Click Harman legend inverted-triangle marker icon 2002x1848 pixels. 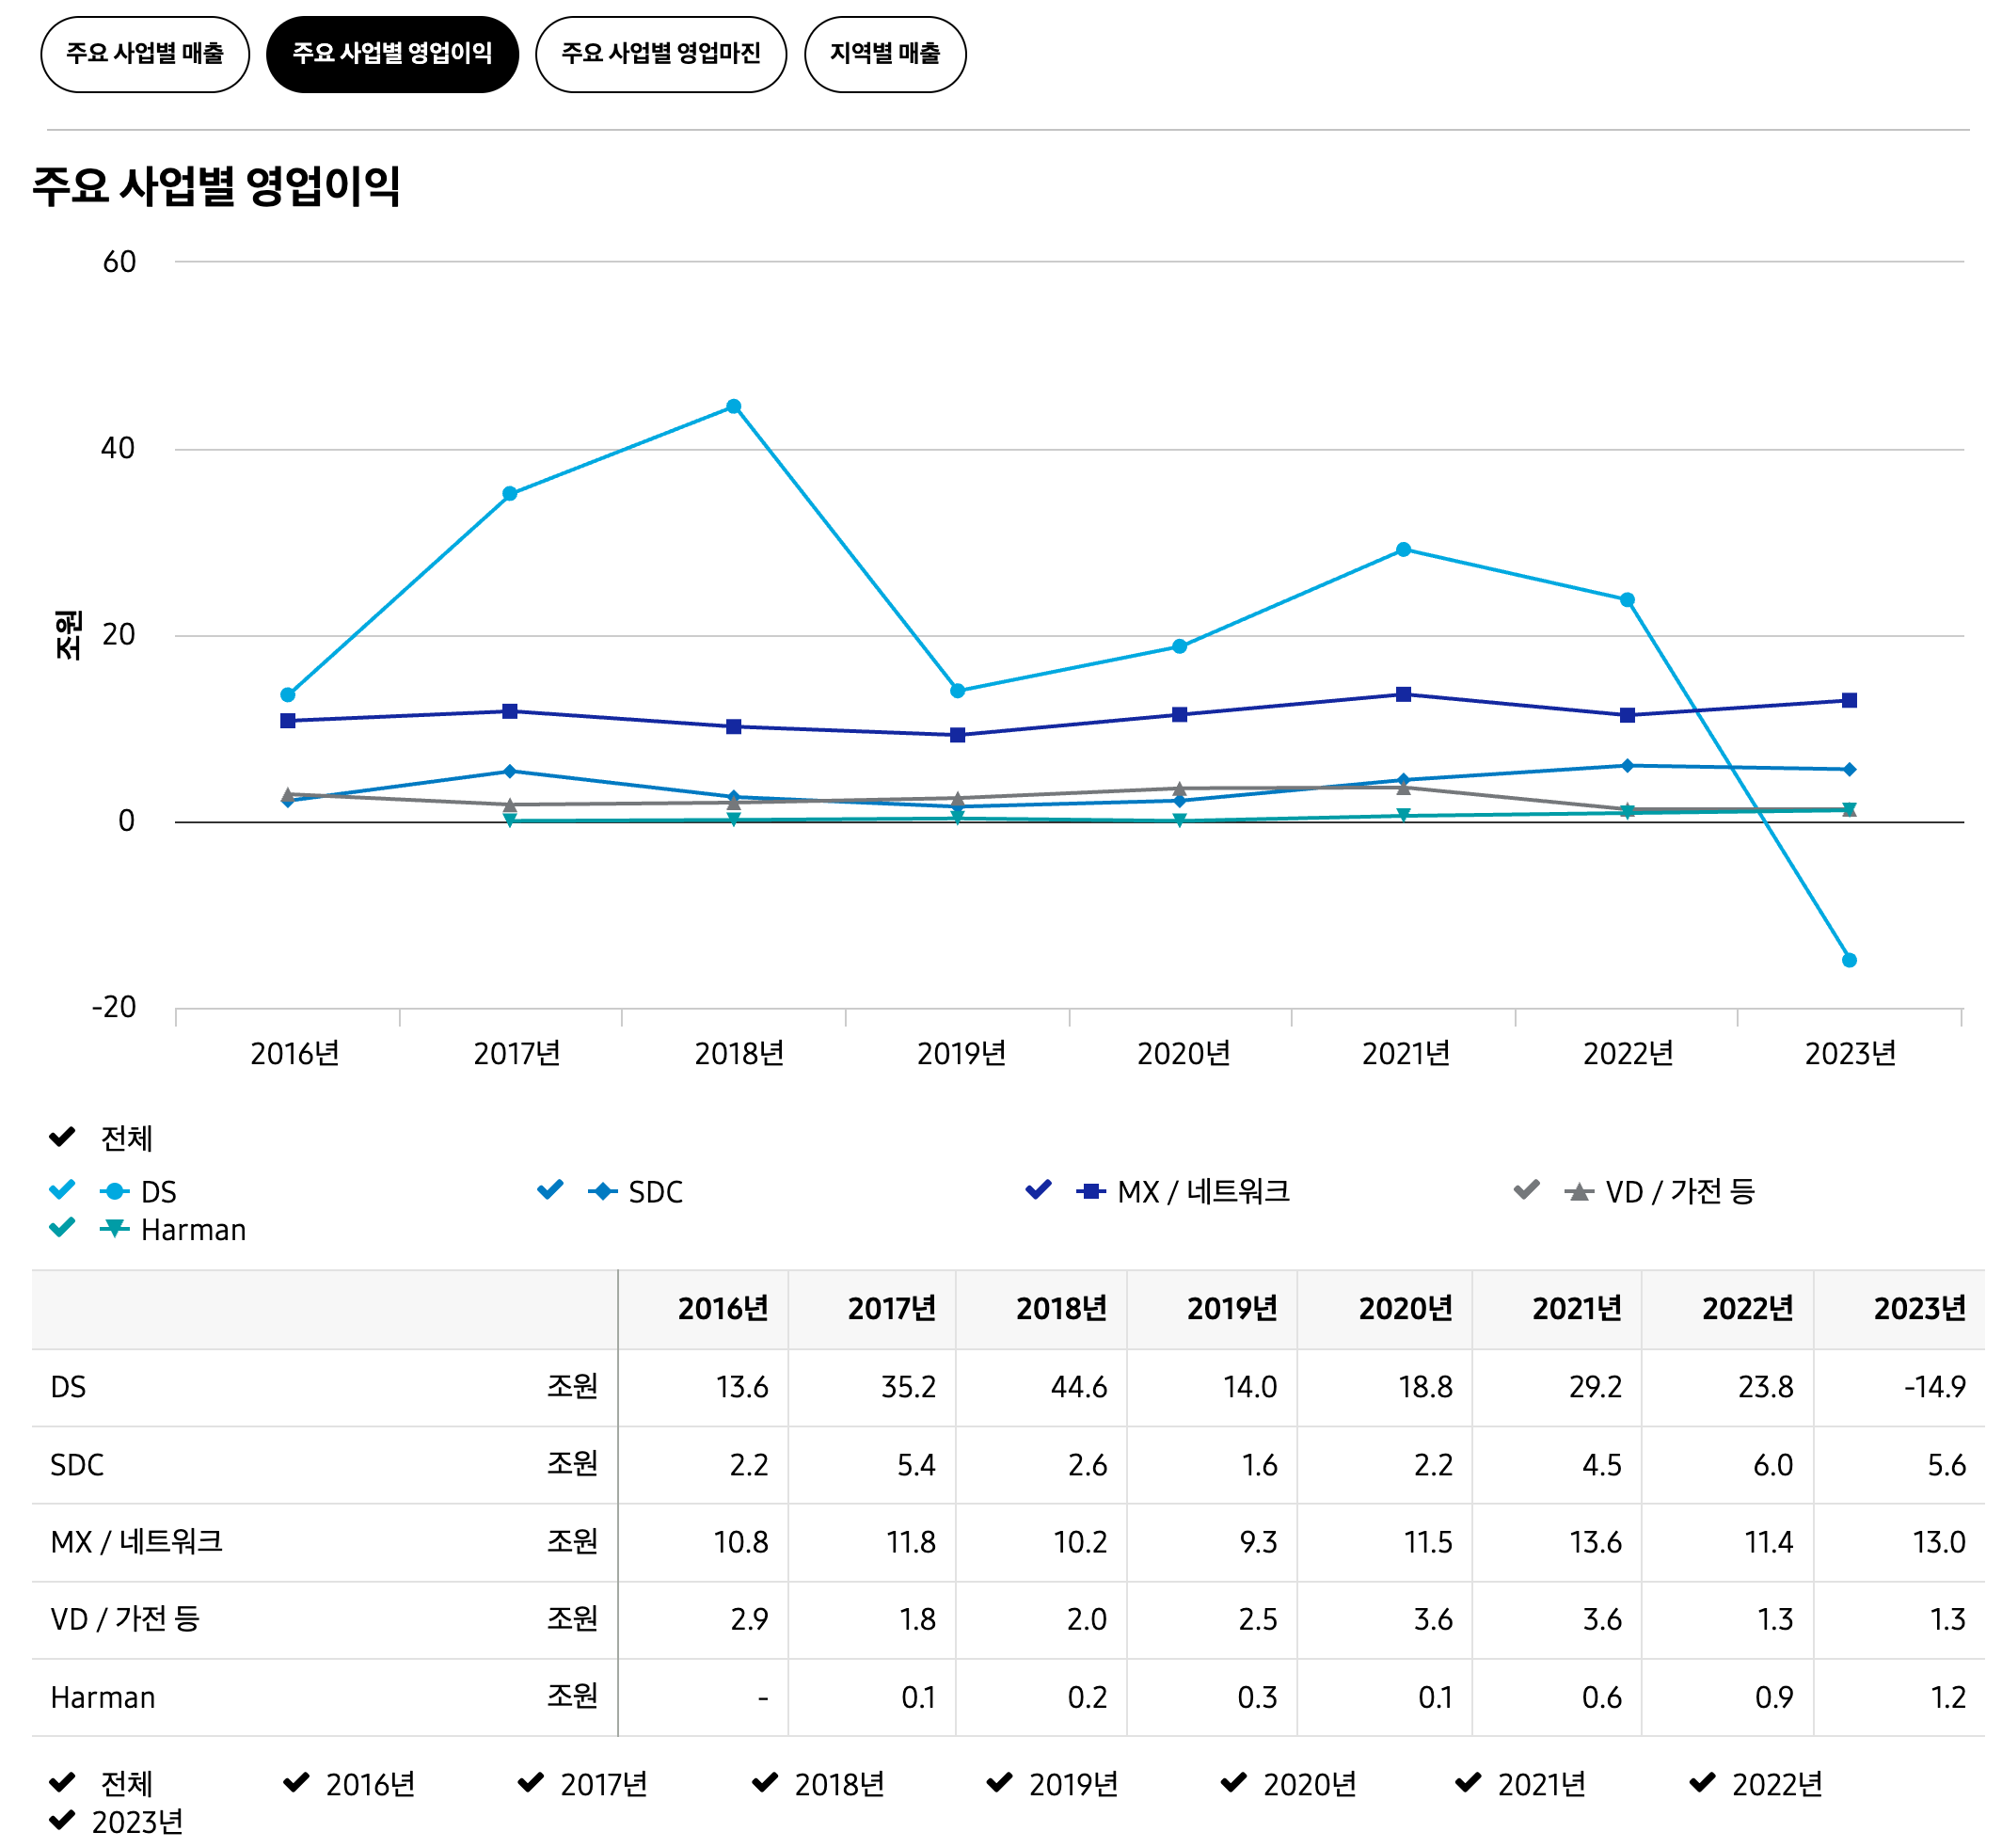pos(115,1229)
